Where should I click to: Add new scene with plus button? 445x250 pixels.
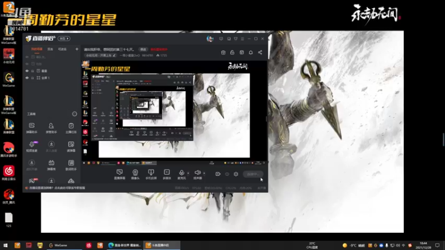point(77,49)
